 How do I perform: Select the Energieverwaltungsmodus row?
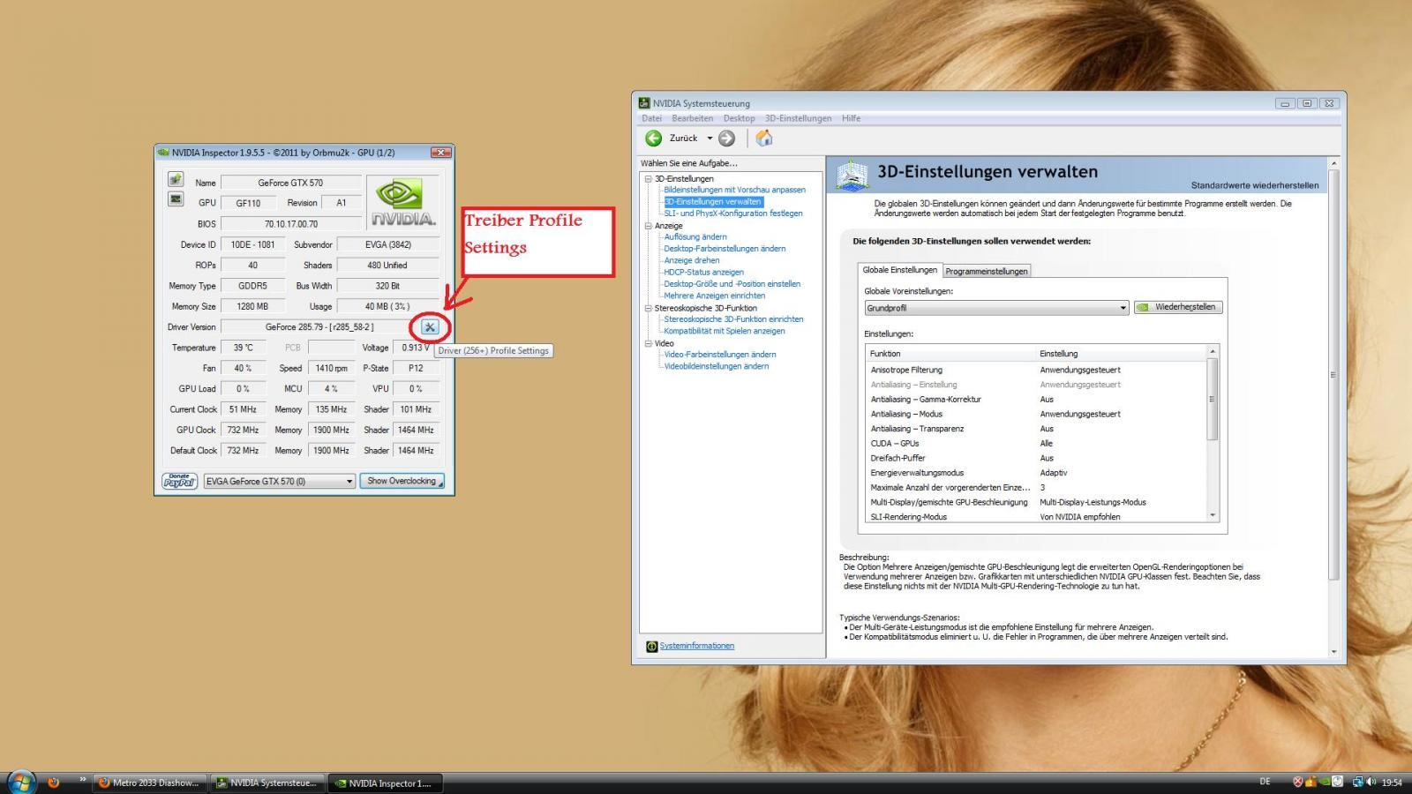click(x=1036, y=473)
